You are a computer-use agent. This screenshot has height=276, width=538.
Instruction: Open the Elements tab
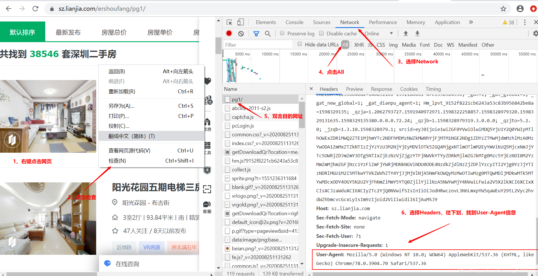point(266,22)
